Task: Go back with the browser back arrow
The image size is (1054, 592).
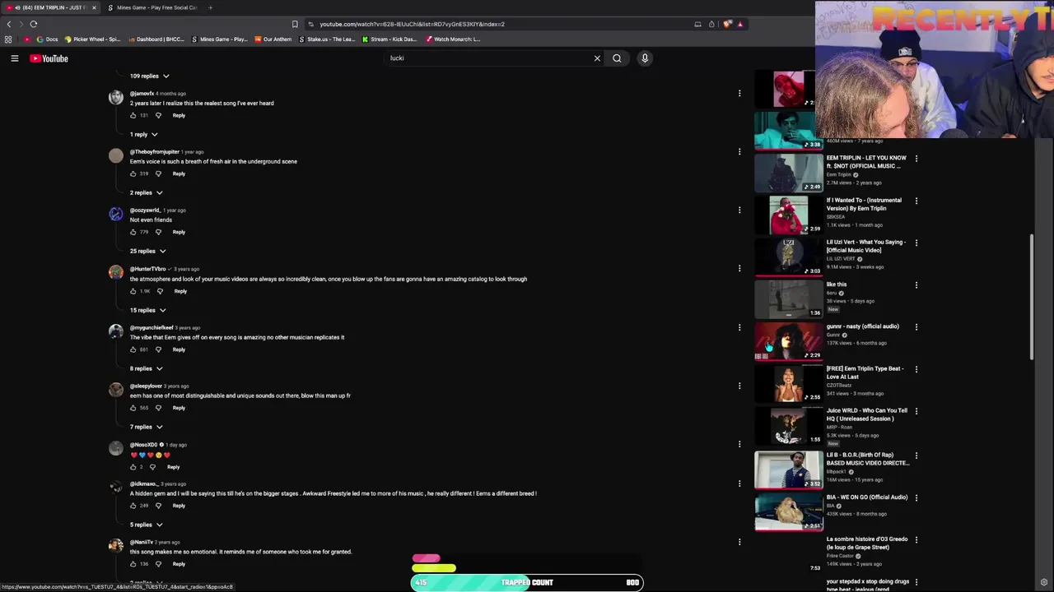Action: (x=9, y=24)
